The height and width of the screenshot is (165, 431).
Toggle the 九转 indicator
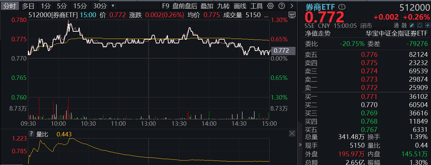coord(223,6)
